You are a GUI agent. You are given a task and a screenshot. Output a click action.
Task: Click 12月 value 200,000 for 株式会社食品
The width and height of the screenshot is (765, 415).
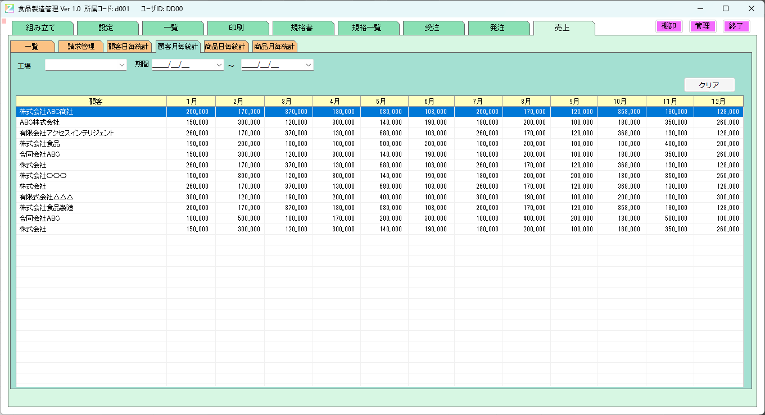coord(728,144)
